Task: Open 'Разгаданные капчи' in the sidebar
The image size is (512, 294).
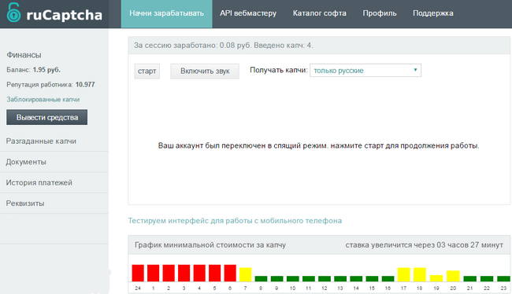Action: click(41, 141)
